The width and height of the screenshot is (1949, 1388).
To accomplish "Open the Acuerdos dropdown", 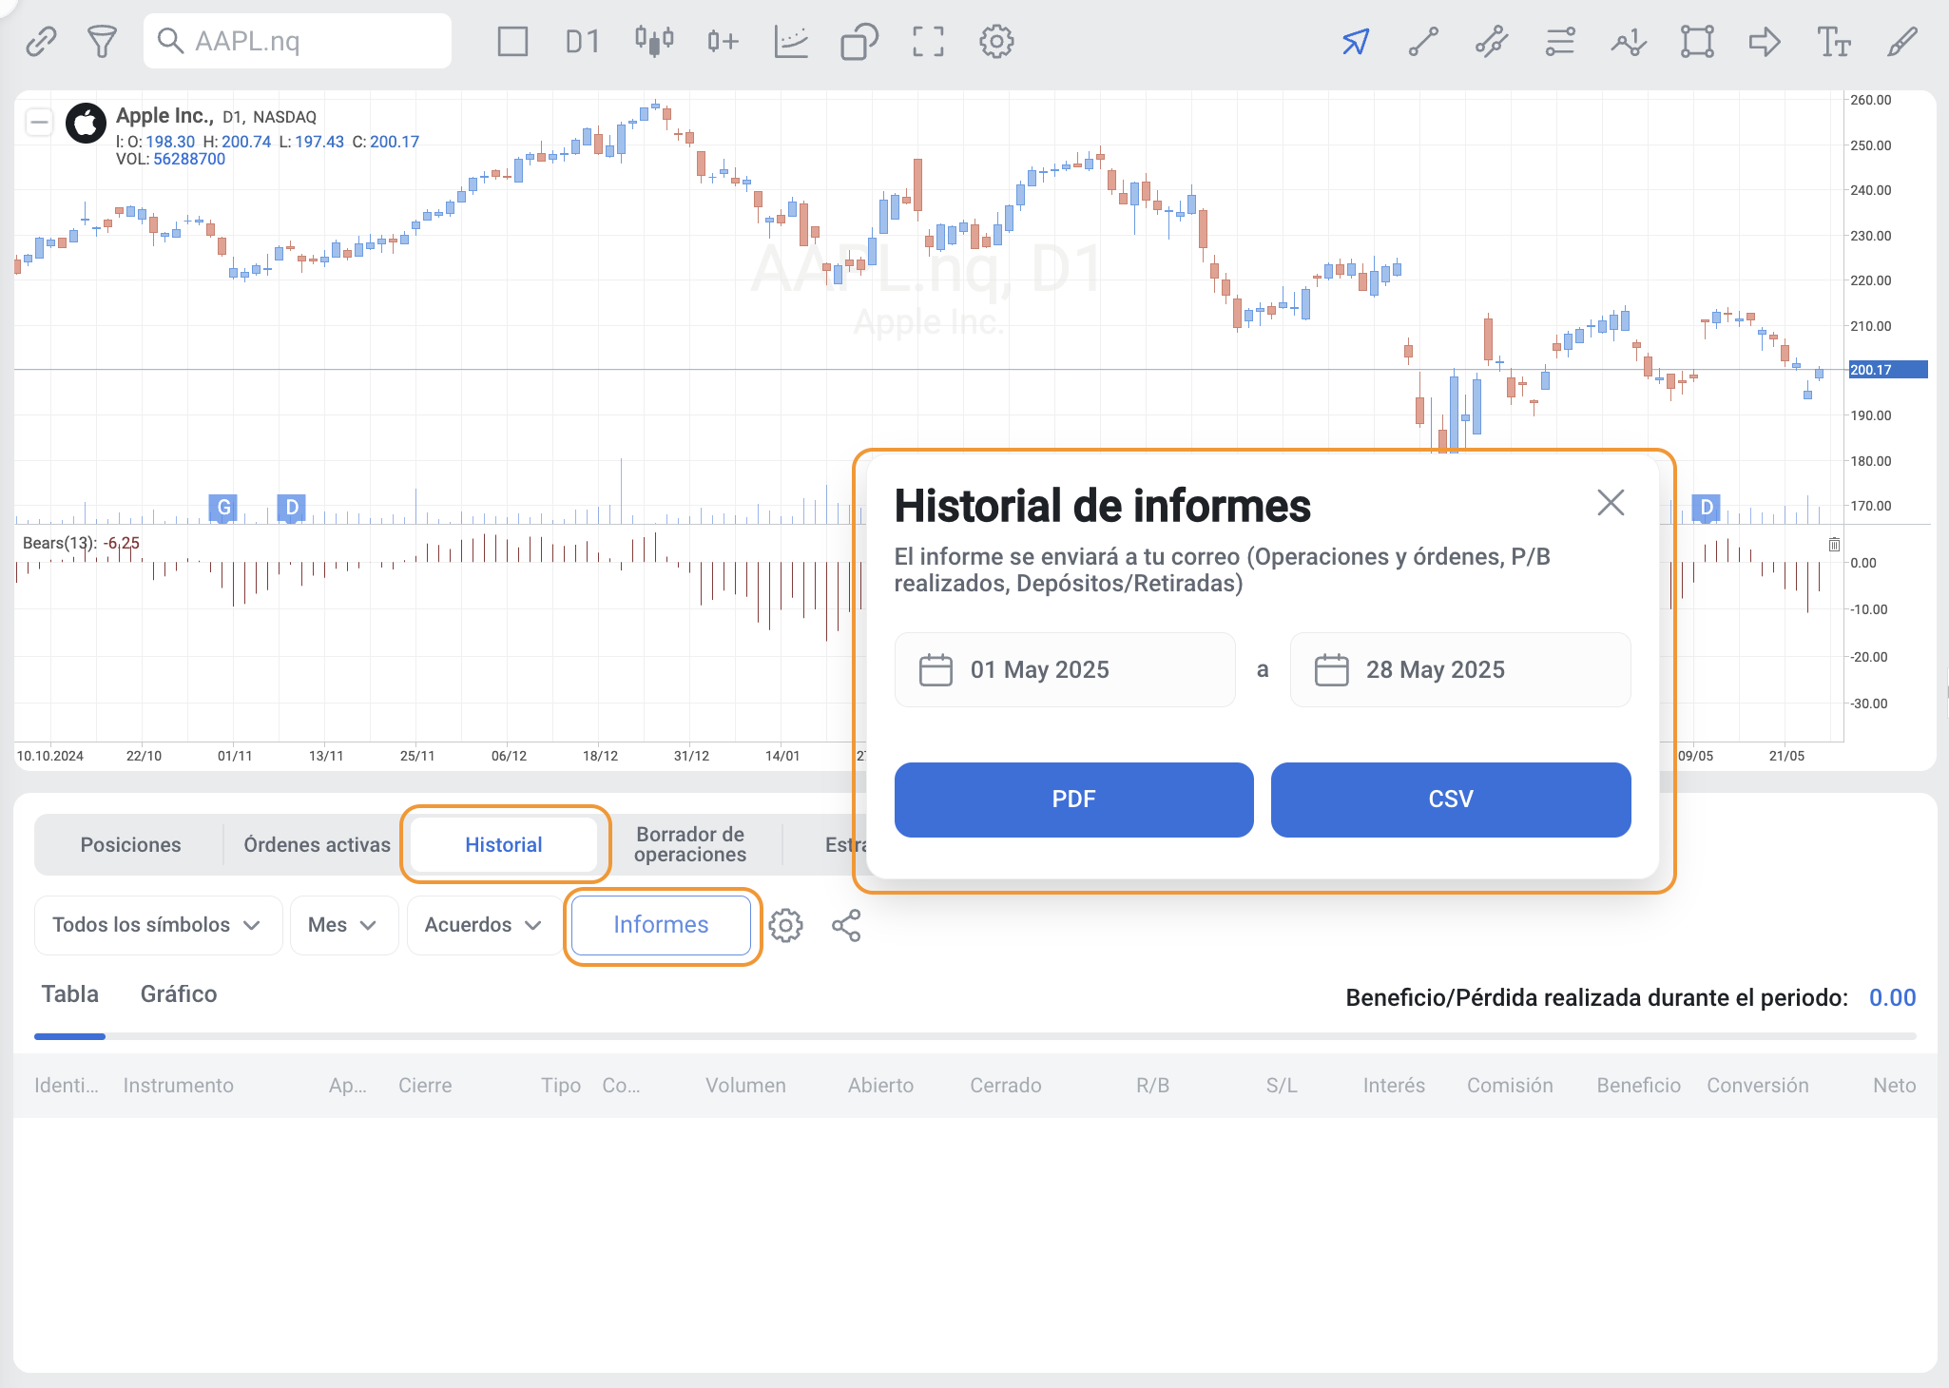I will pos(483,925).
